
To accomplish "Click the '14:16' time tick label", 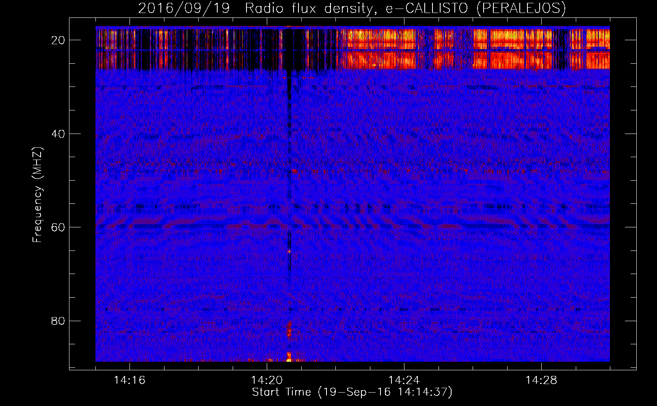I will (130, 380).
